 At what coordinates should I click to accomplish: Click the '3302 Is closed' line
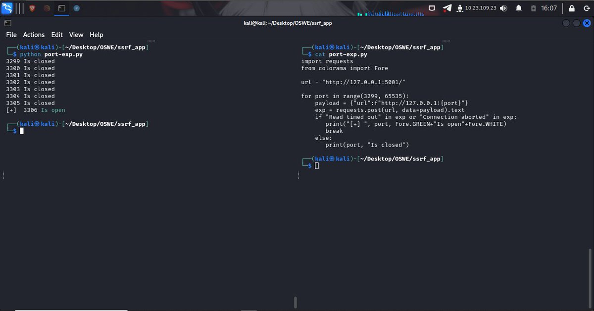pos(30,82)
